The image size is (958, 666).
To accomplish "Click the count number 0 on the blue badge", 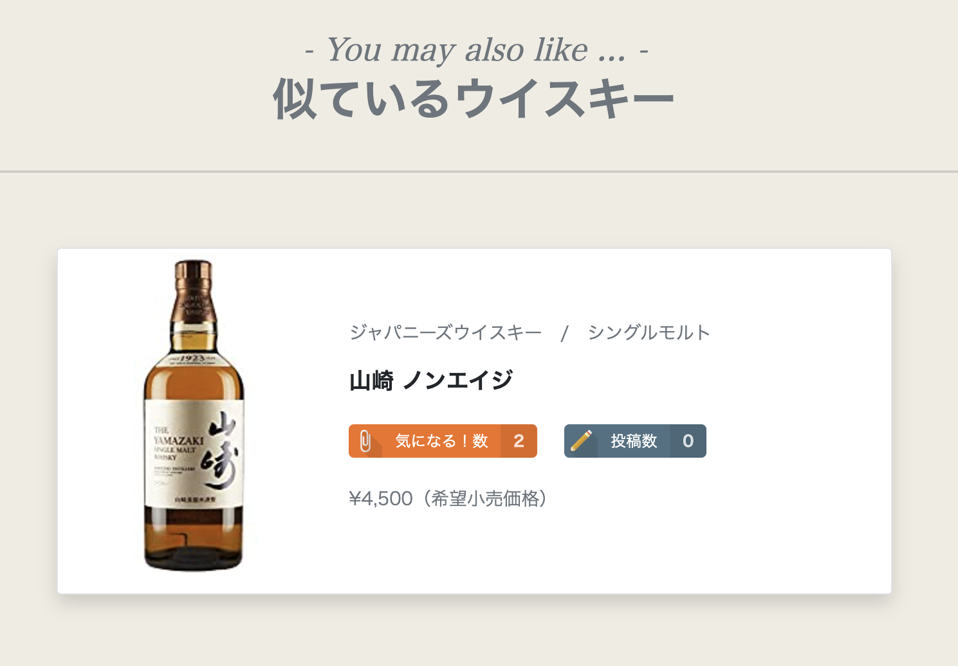I will pos(688,441).
